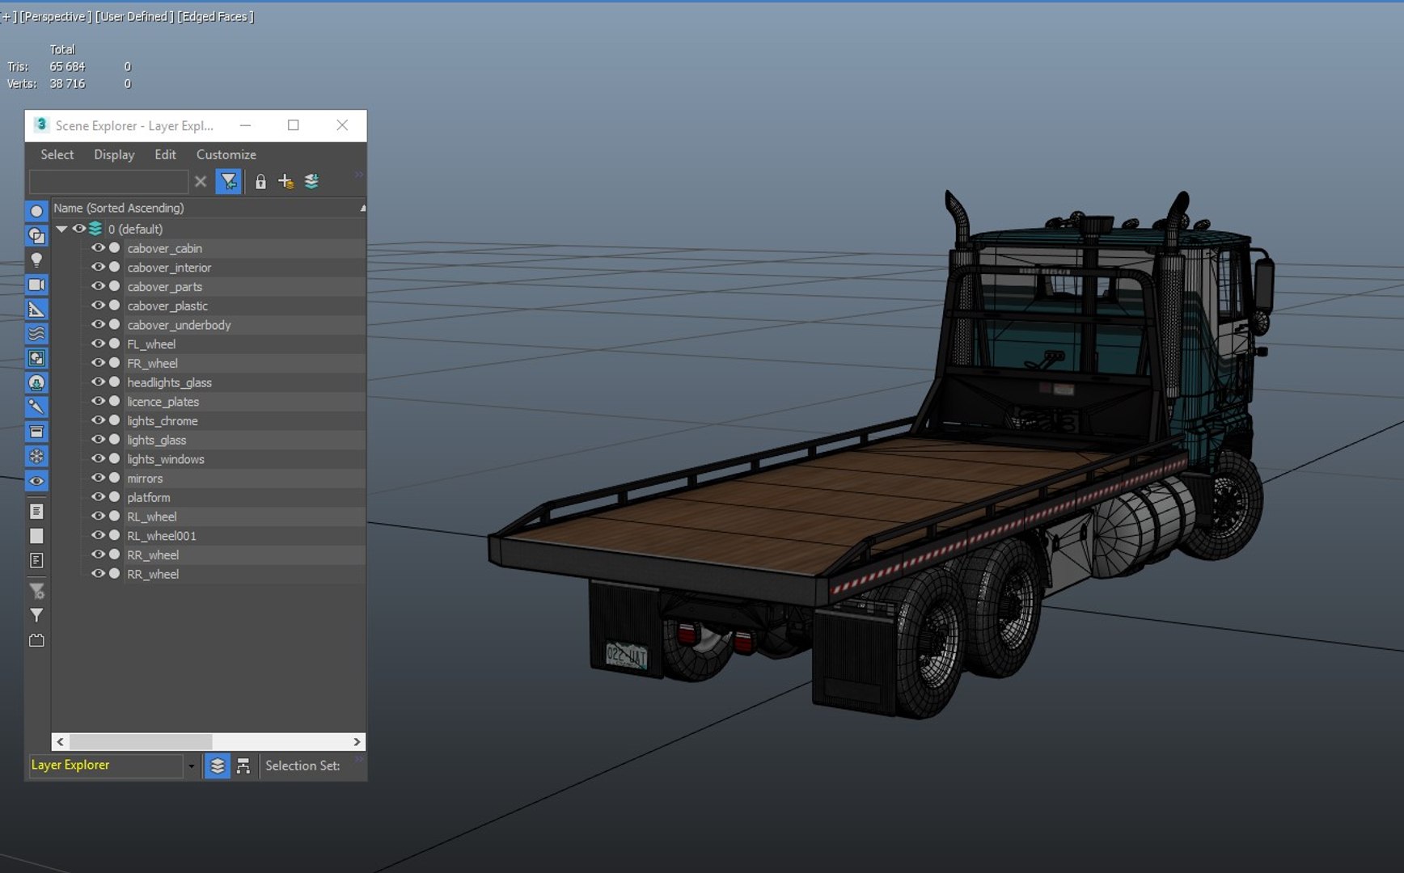Open the [Perspective] viewport menu
The image size is (1404, 873).
tap(55, 16)
